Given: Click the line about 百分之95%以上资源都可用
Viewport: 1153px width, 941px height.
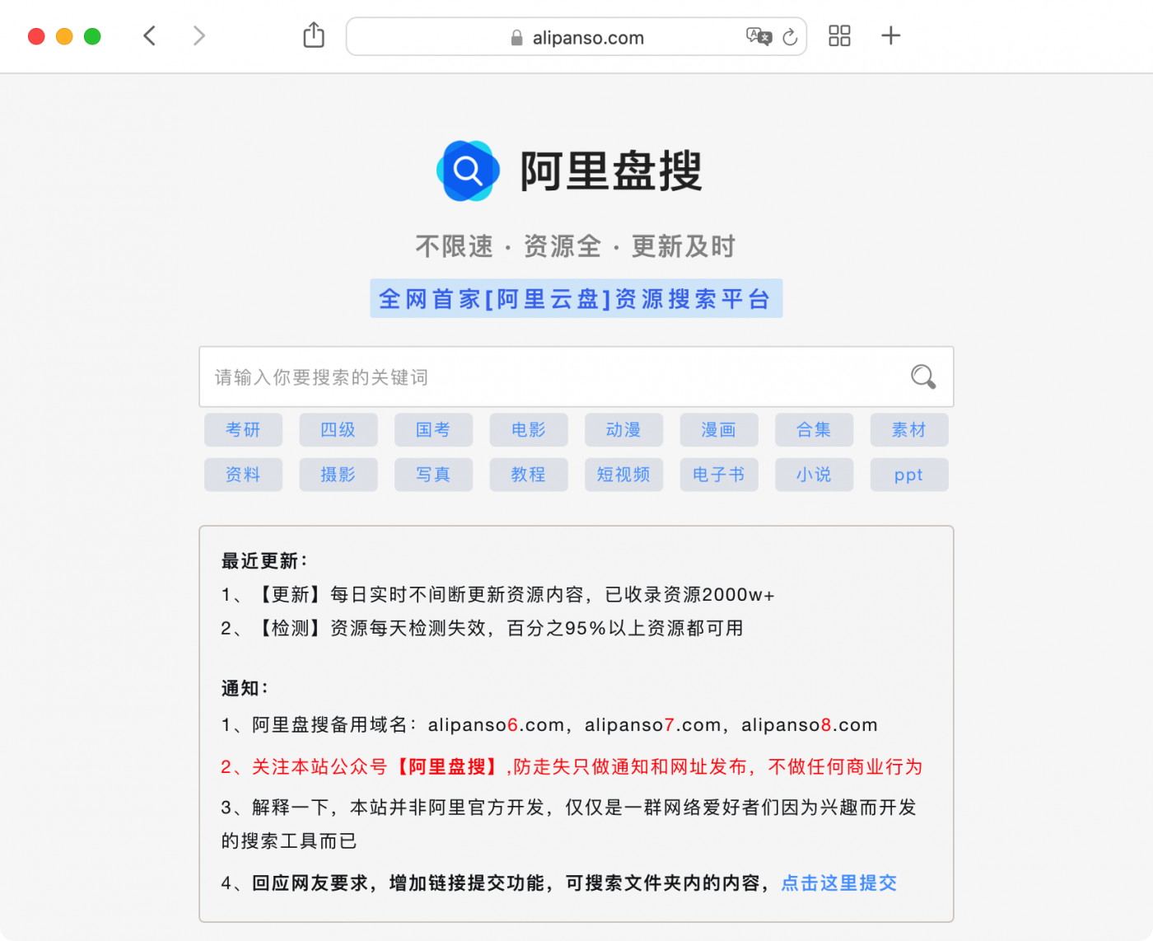Looking at the screenshot, I should [482, 629].
